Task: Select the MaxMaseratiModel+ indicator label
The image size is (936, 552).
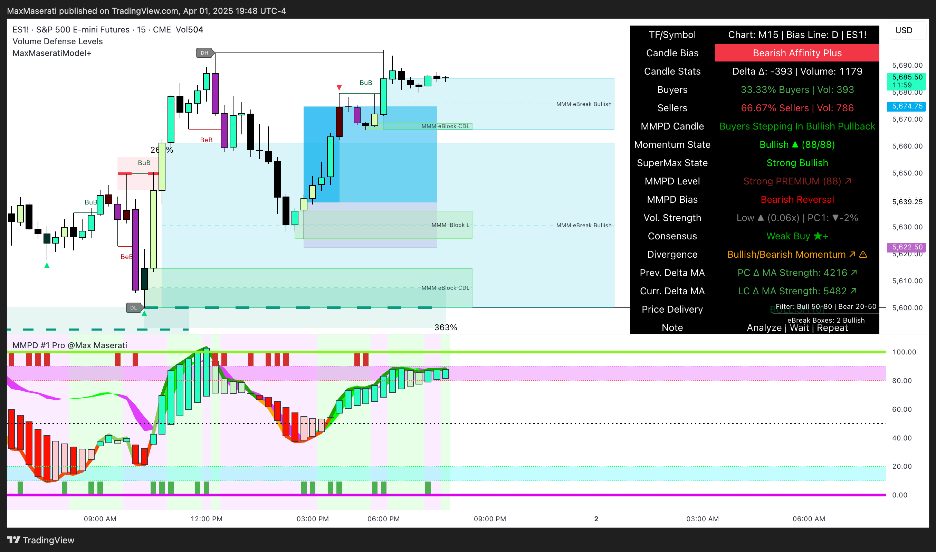Action: pyautogui.click(x=52, y=53)
